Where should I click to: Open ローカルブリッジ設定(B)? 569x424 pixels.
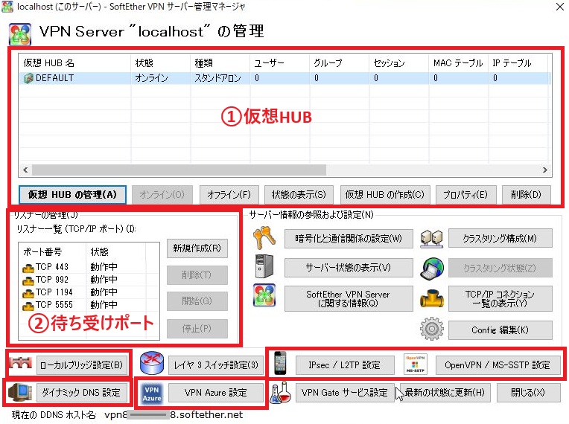82,365
